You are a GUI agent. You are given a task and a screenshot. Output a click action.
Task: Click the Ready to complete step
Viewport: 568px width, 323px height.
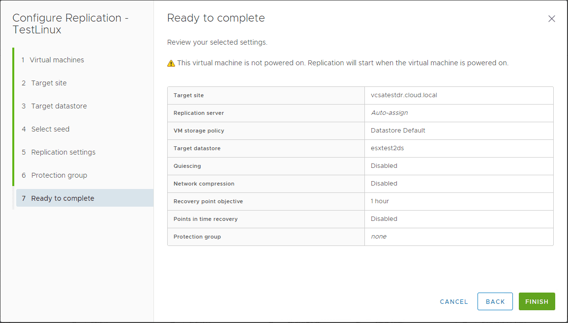[x=62, y=198]
